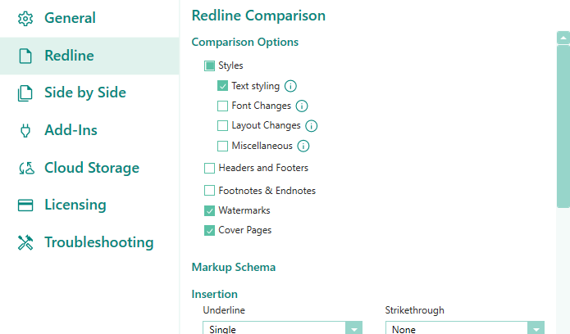Click the Side by Side documents icon
This screenshot has height=334, width=570.
pyautogui.click(x=25, y=93)
